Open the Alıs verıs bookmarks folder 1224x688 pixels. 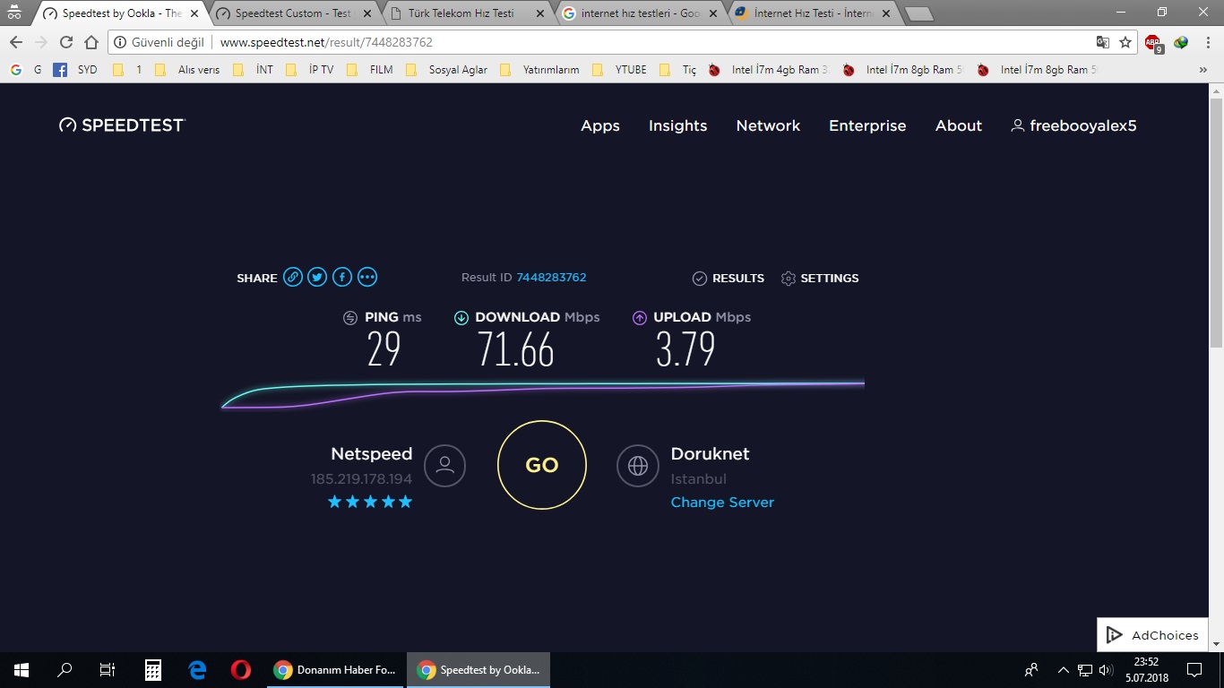[186, 69]
